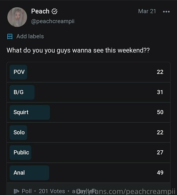The image size is (177, 195).
Task: Click the Add labels text
Action: 30,36
